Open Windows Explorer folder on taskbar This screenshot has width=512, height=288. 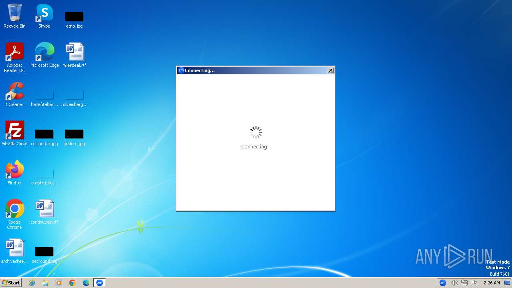point(45,283)
